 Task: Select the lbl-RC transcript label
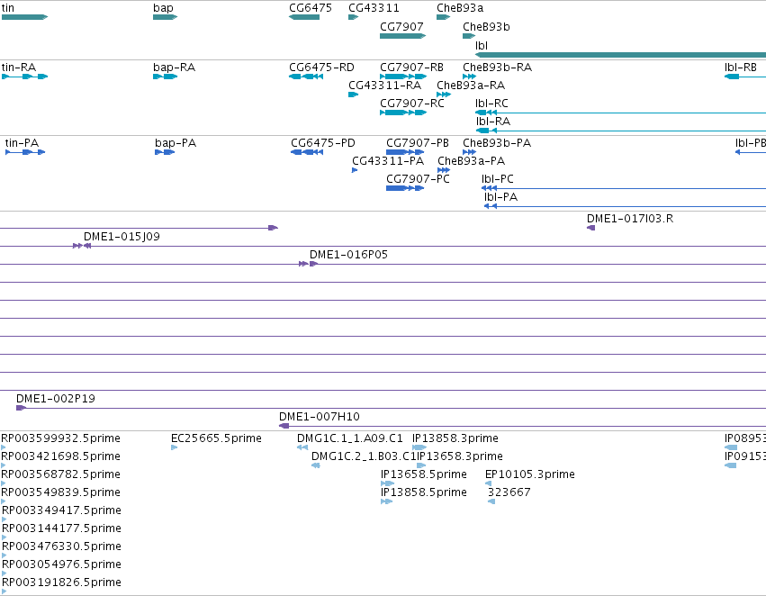[x=491, y=104]
